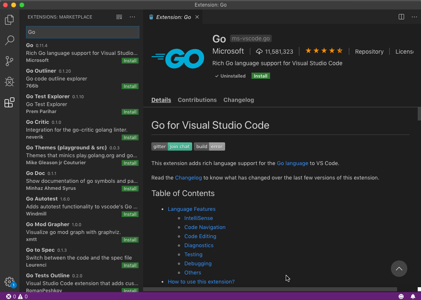Open the Source Control view
This screenshot has width=421, height=300.
click(9, 61)
